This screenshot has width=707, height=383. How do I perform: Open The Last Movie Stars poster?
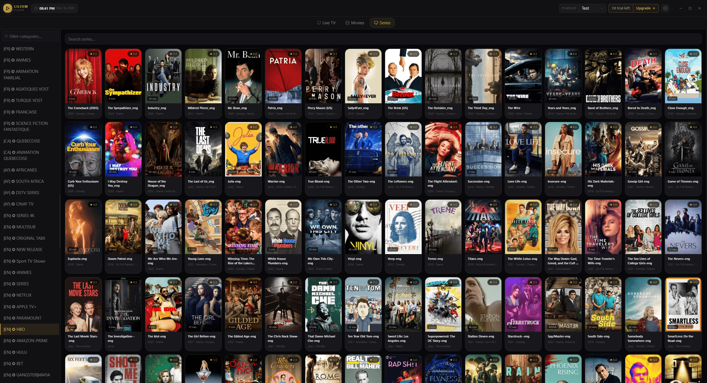[83, 304]
